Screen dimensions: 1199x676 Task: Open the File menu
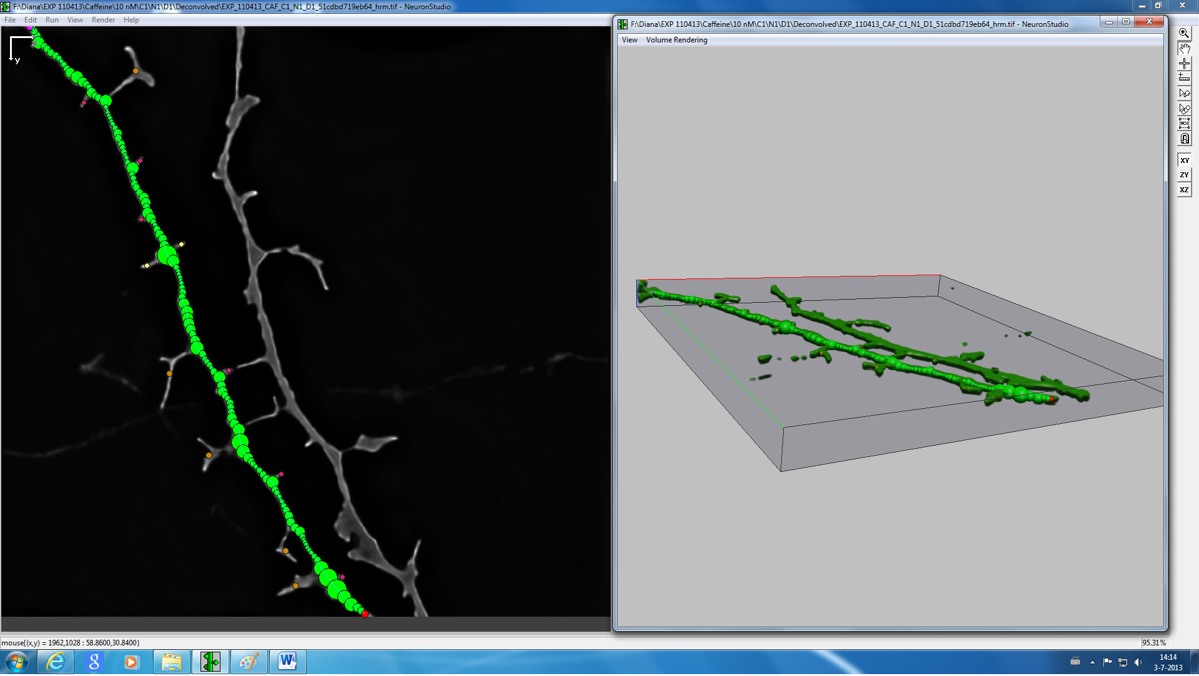pyautogui.click(x=10, y=20)
